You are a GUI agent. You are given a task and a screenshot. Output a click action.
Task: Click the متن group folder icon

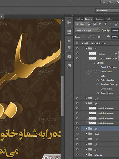(90, 98)
